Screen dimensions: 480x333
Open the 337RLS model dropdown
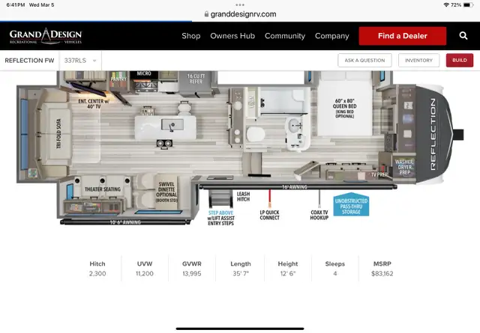[80, 61]
